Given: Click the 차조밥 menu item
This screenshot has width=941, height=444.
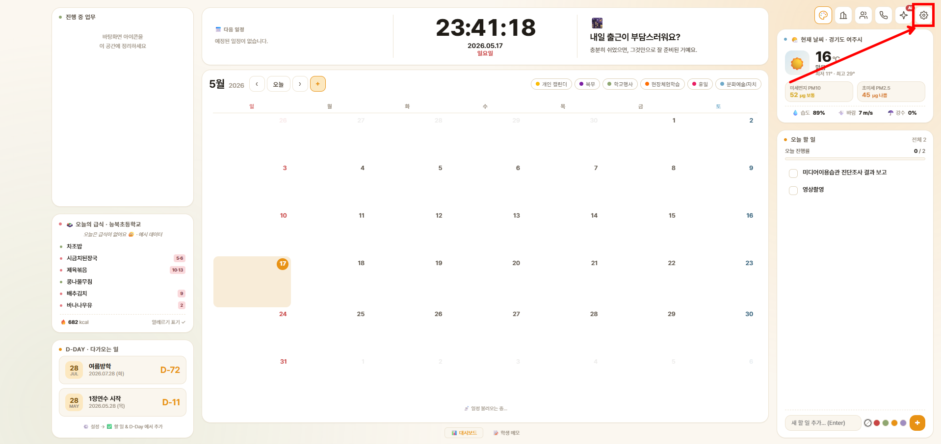Looking at the screenshot, I should click(x=74, y=247).
